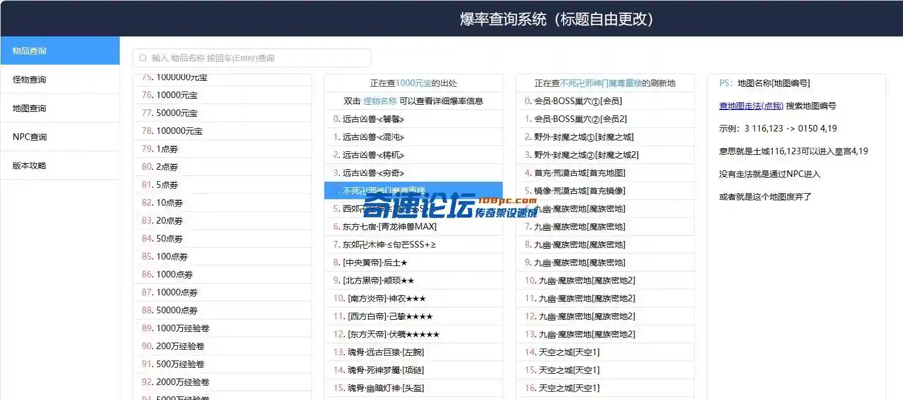Select monster 7. 东郊卍木神·句芒SSS+

click(x=414, y=245)
